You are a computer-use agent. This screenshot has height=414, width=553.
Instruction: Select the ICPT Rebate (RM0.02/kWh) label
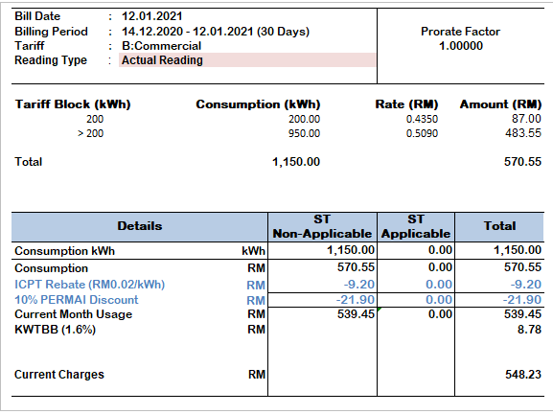[x=89, y=285]
